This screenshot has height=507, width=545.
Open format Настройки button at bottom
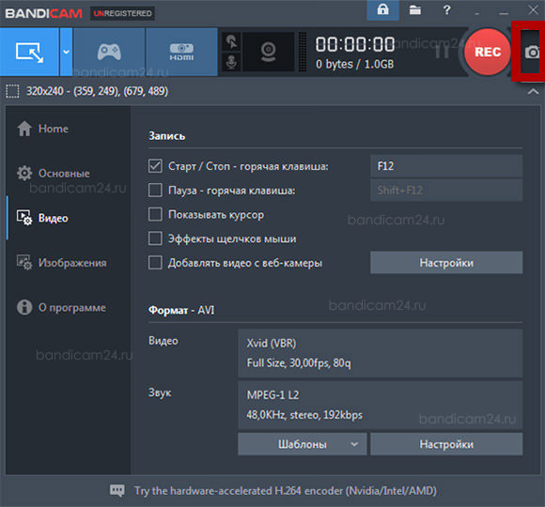pyautogui.click(x=446, y=444)
